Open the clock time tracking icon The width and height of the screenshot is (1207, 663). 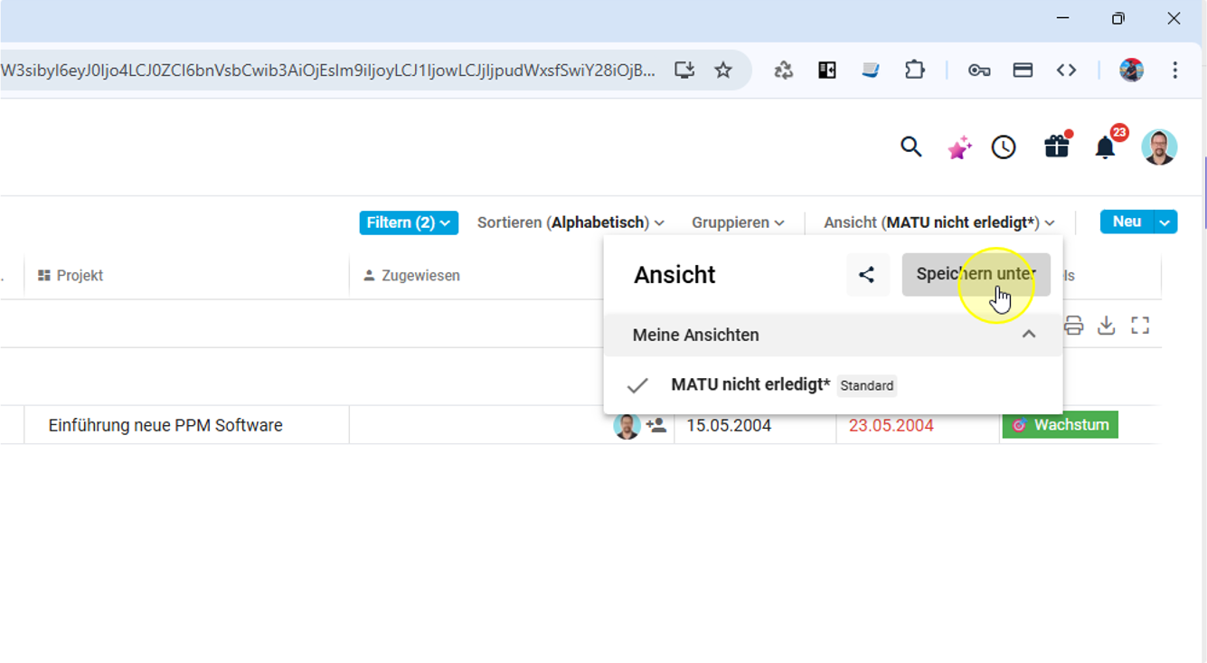pos(1004,147)
